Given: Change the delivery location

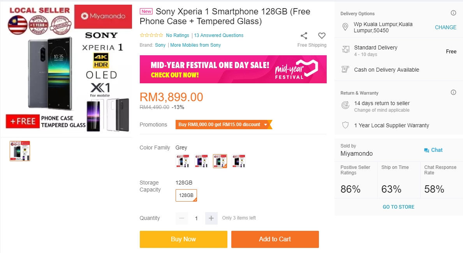Looking at the screenshot, I should [445, 27].
